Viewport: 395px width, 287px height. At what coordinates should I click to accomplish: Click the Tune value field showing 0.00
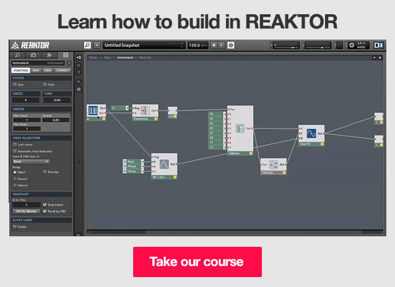(57, 100)
